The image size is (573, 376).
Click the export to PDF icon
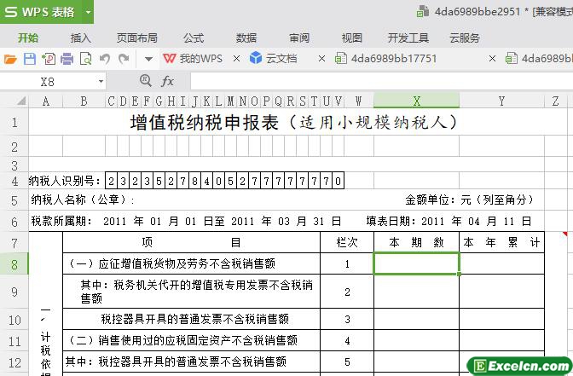coord(49,59)
